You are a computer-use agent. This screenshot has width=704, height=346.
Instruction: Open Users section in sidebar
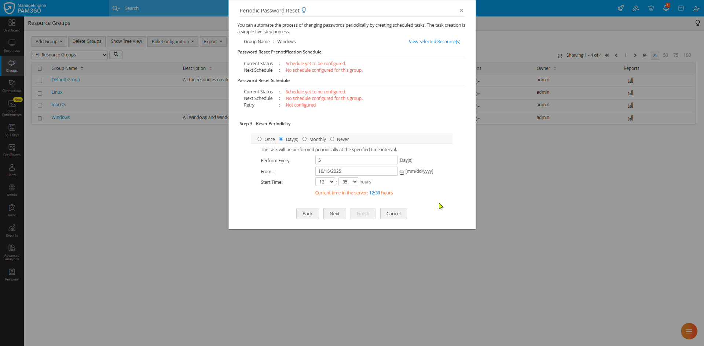click(12, 170)
